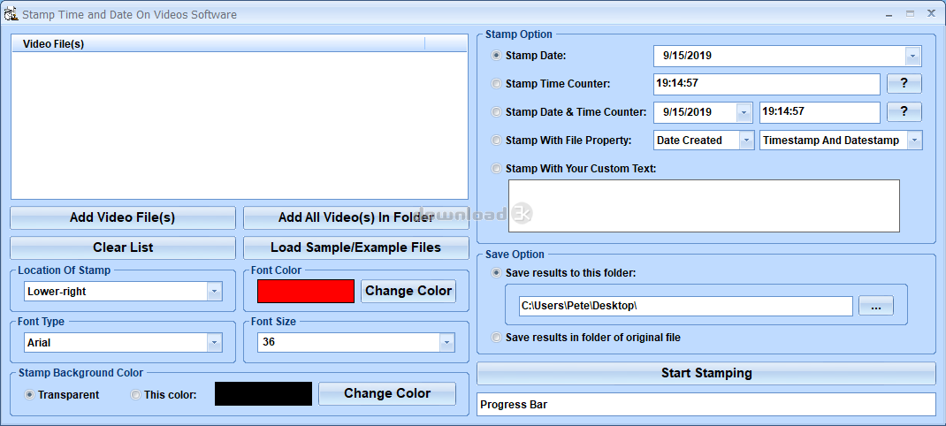
Task: Open the Stamp Date dropdown calendar
Action: [912, 56]
